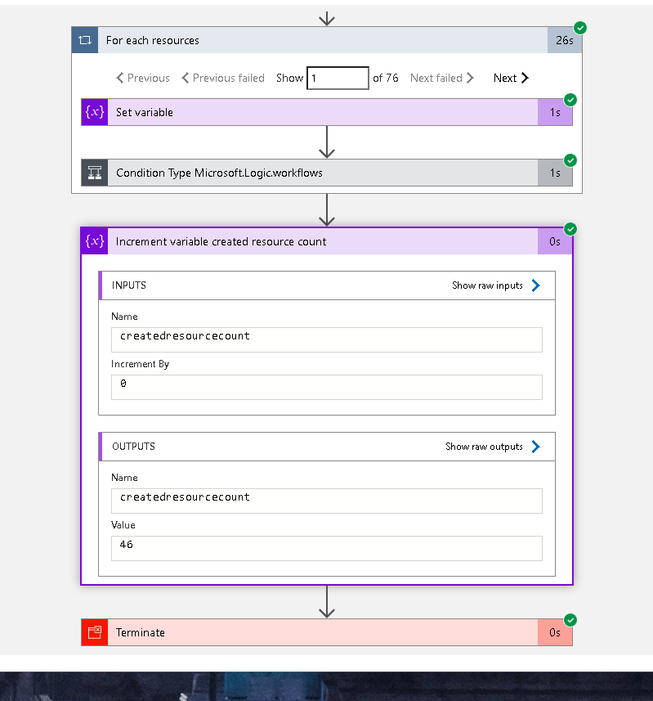Click the Increment By field label
The height and width of the screenshot is (701, 653).
(140, 364)
